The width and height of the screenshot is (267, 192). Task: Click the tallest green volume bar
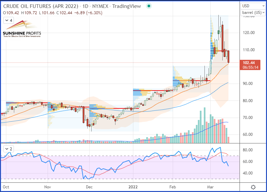point(204,125)
